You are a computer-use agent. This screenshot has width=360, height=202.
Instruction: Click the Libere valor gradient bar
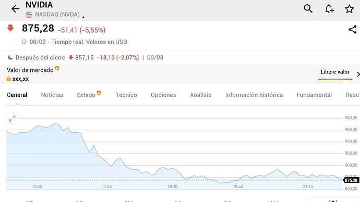click(335, 79)
